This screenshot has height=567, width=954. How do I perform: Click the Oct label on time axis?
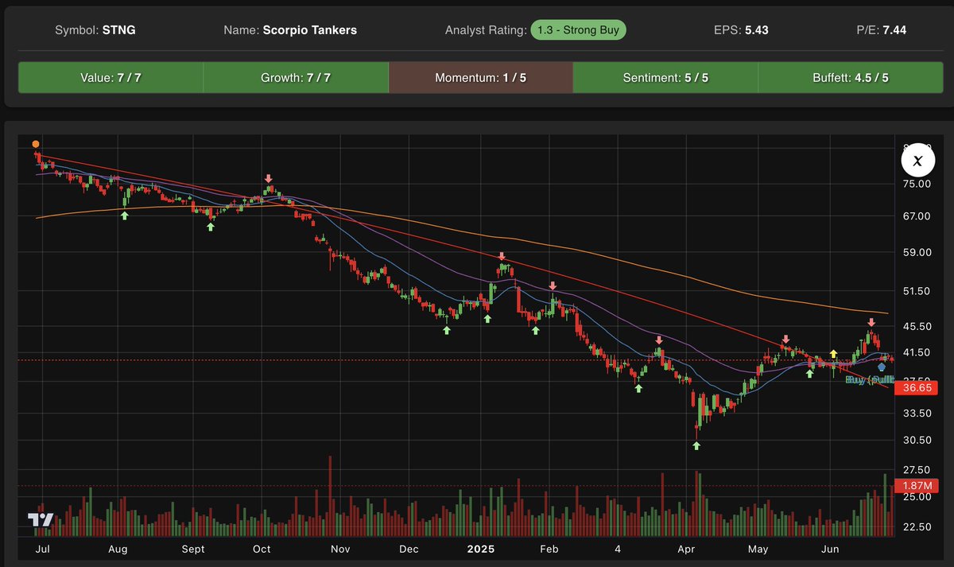(262, 550)
